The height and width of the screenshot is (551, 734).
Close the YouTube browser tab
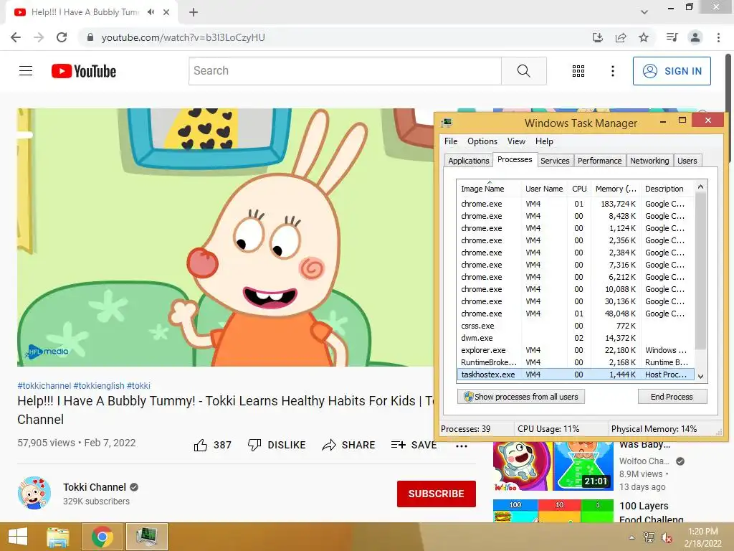coord(166,12)
